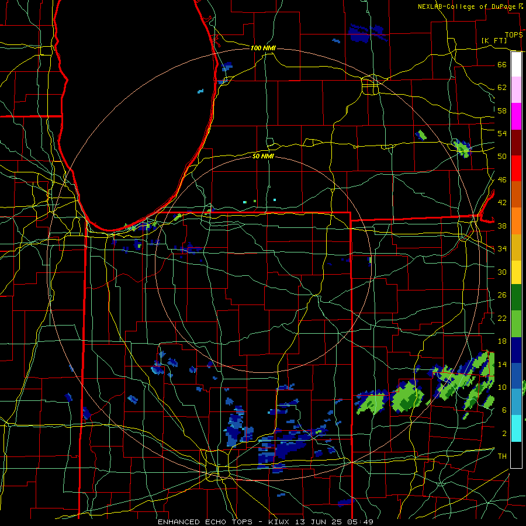Click the '[K FT]' units label

pos(494,41)
